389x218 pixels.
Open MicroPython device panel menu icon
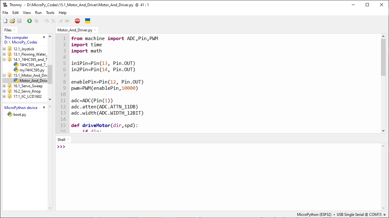44,107
